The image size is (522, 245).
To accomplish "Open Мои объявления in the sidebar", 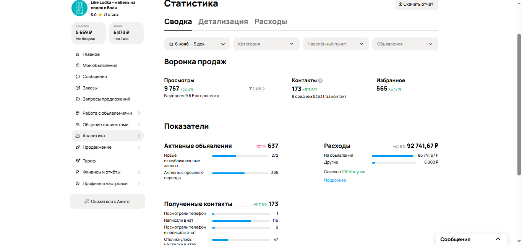I will click(x=107, y=65).
